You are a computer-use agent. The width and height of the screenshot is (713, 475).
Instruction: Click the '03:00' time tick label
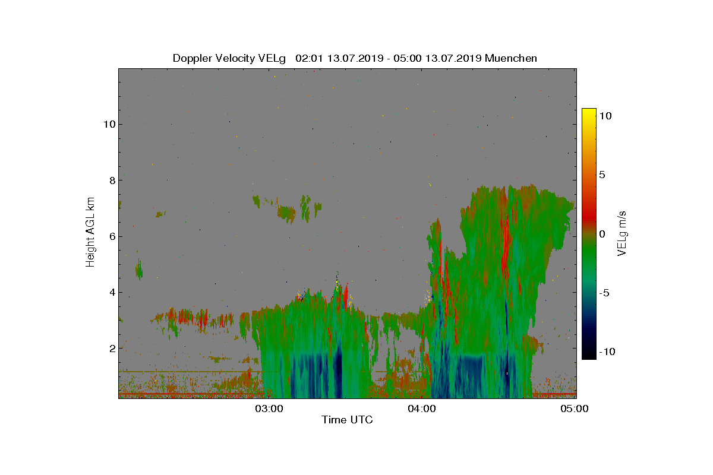point(269,408)
